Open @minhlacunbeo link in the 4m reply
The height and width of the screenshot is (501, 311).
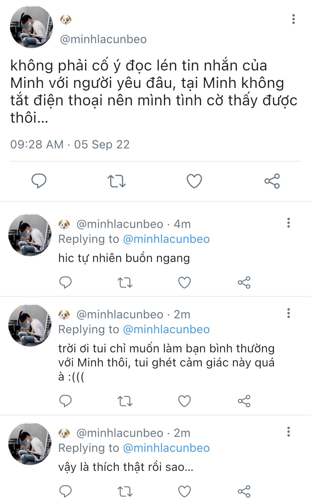(166, 239)
